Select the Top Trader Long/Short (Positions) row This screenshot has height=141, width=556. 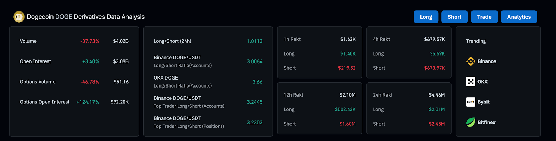click(x=208, y=122)
